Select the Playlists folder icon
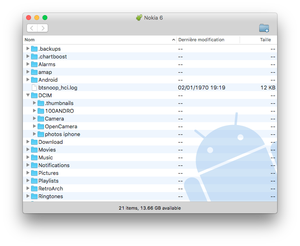The height and width of the screenshot is (246, 300). click(34, 181)
